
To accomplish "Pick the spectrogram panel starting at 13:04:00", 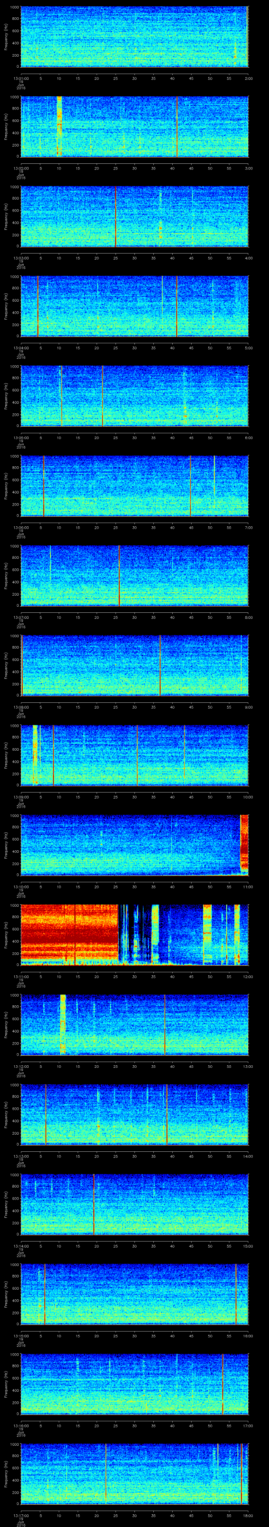I will click(135, 306).
